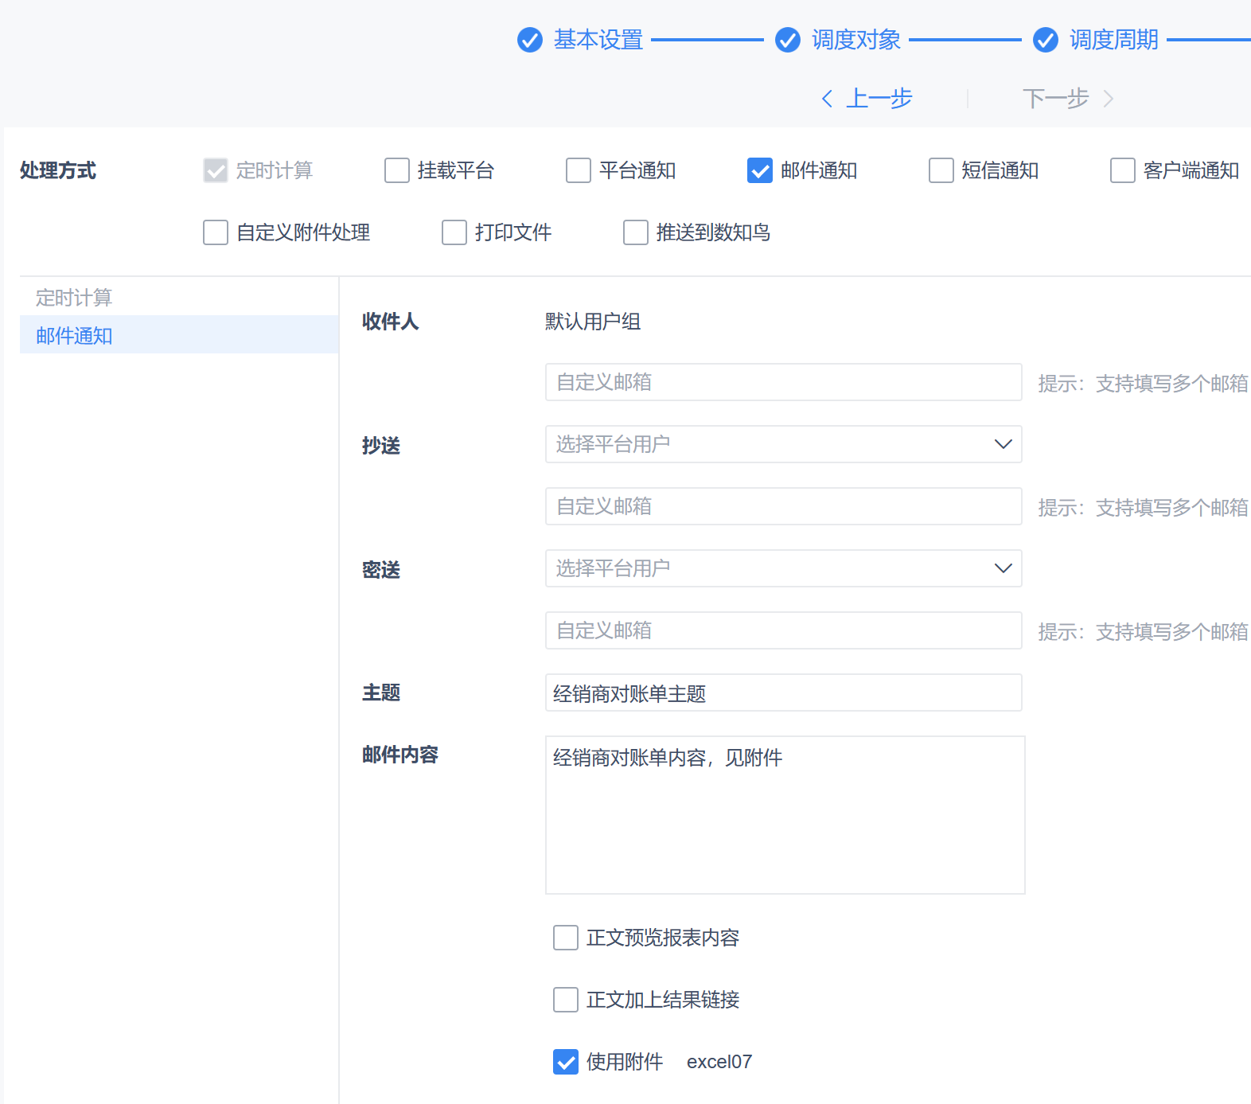Screen dimensions: 1251x1104
Task: Focus the 抄送 自定义邮箱 field
Action: click(x=784, y=506)
